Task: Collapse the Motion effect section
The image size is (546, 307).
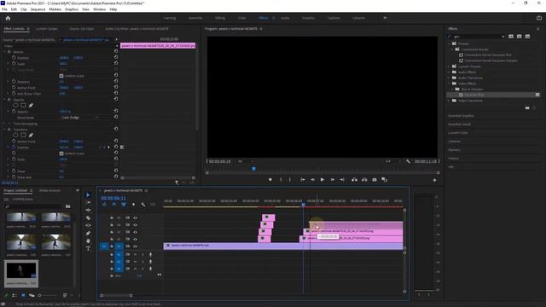Action: 4,52
